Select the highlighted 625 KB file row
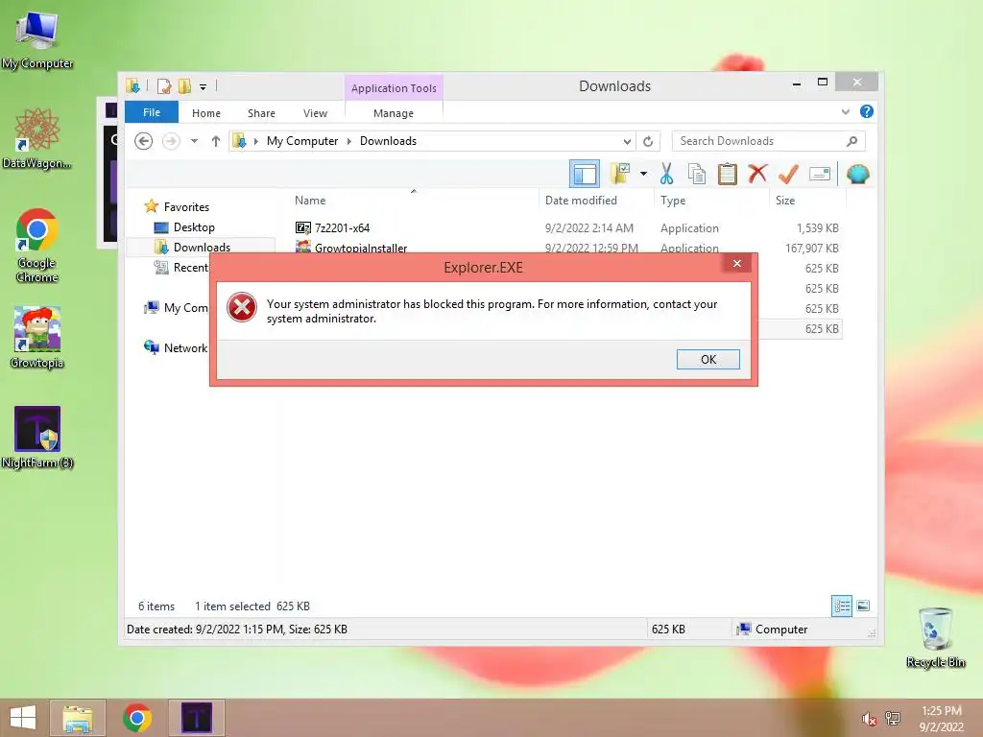This screenshot has width=983, height=737. (x=802, y=328)
